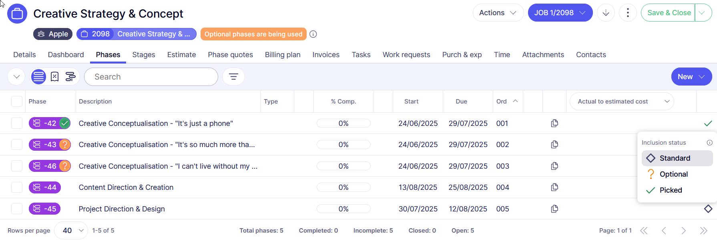
Task: Choose Optional in Inclusion status menu
Action: 673,174
